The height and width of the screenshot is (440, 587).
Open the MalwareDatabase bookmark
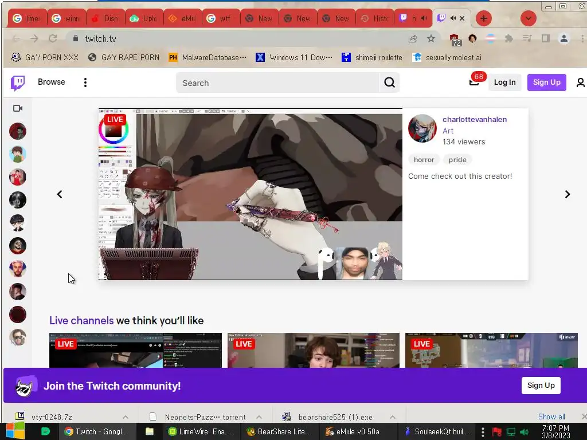tap(208, 57)
